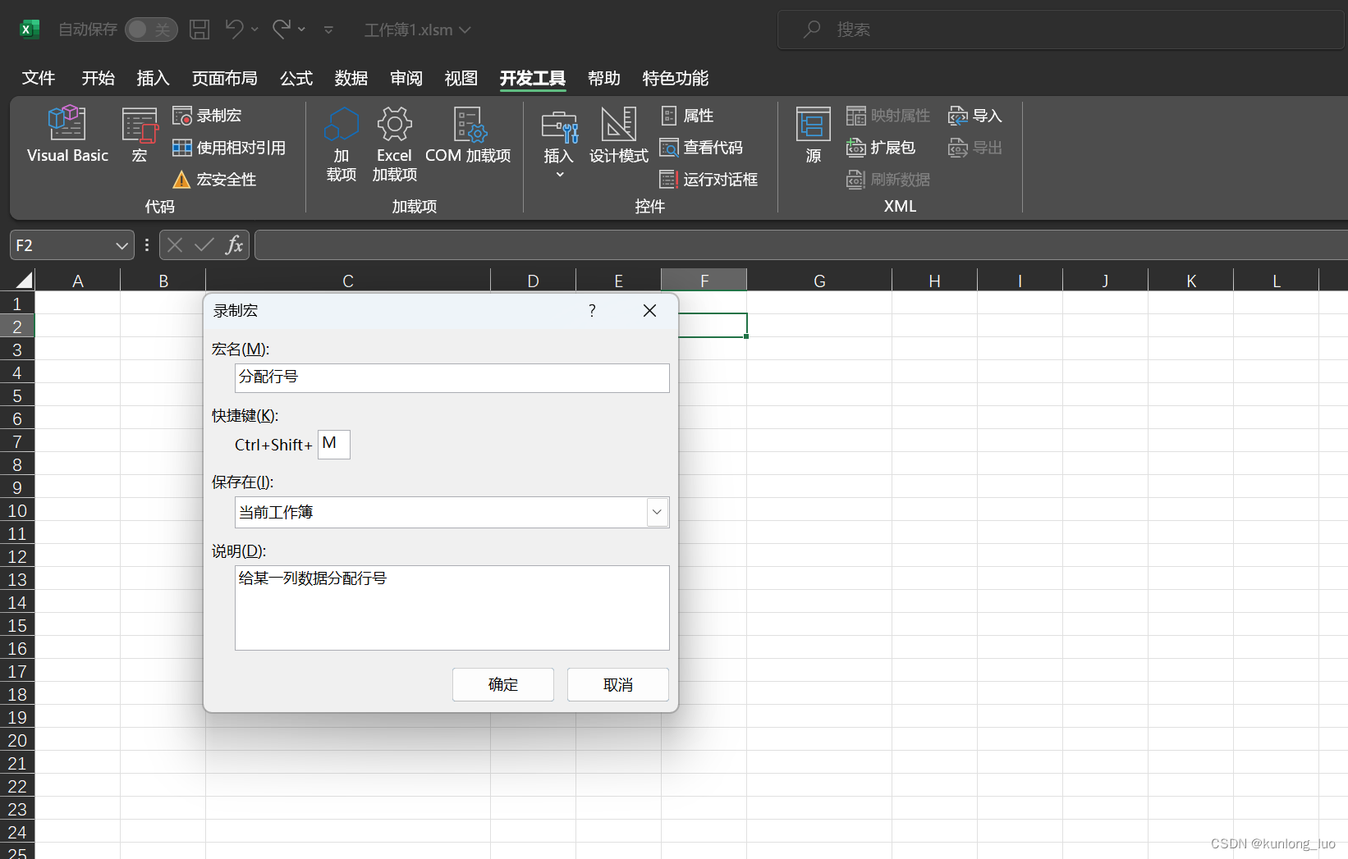Viewport: 1348px width, 859px height.
Task: Select 开发工具 developer tab
Action: click(533, 78)
